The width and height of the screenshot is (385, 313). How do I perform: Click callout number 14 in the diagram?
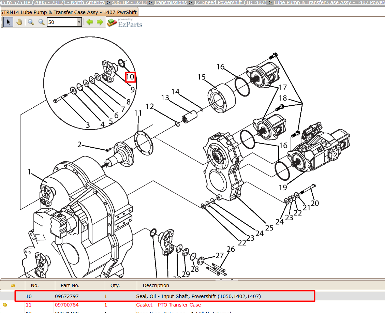pyautogui.click(x=175, y=92)
